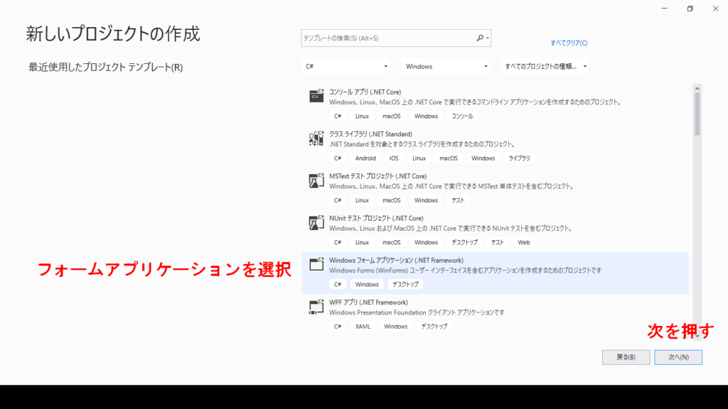Open search options arrow beside magnifier
Screen dimensions: 728x409
click(x=487, y=38)
